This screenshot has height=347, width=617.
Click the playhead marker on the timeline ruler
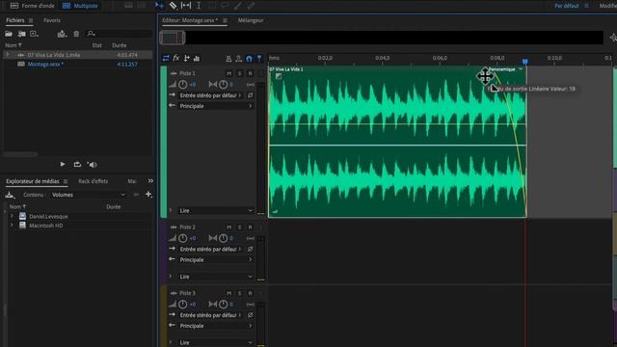tap(524, 62)
